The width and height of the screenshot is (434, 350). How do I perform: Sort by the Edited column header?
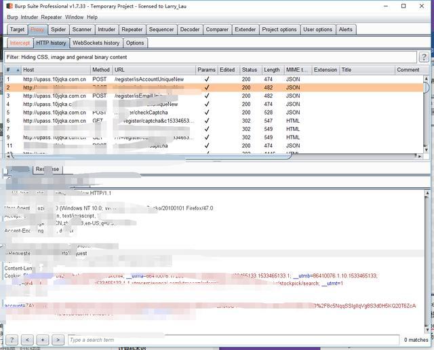(229, 70)
